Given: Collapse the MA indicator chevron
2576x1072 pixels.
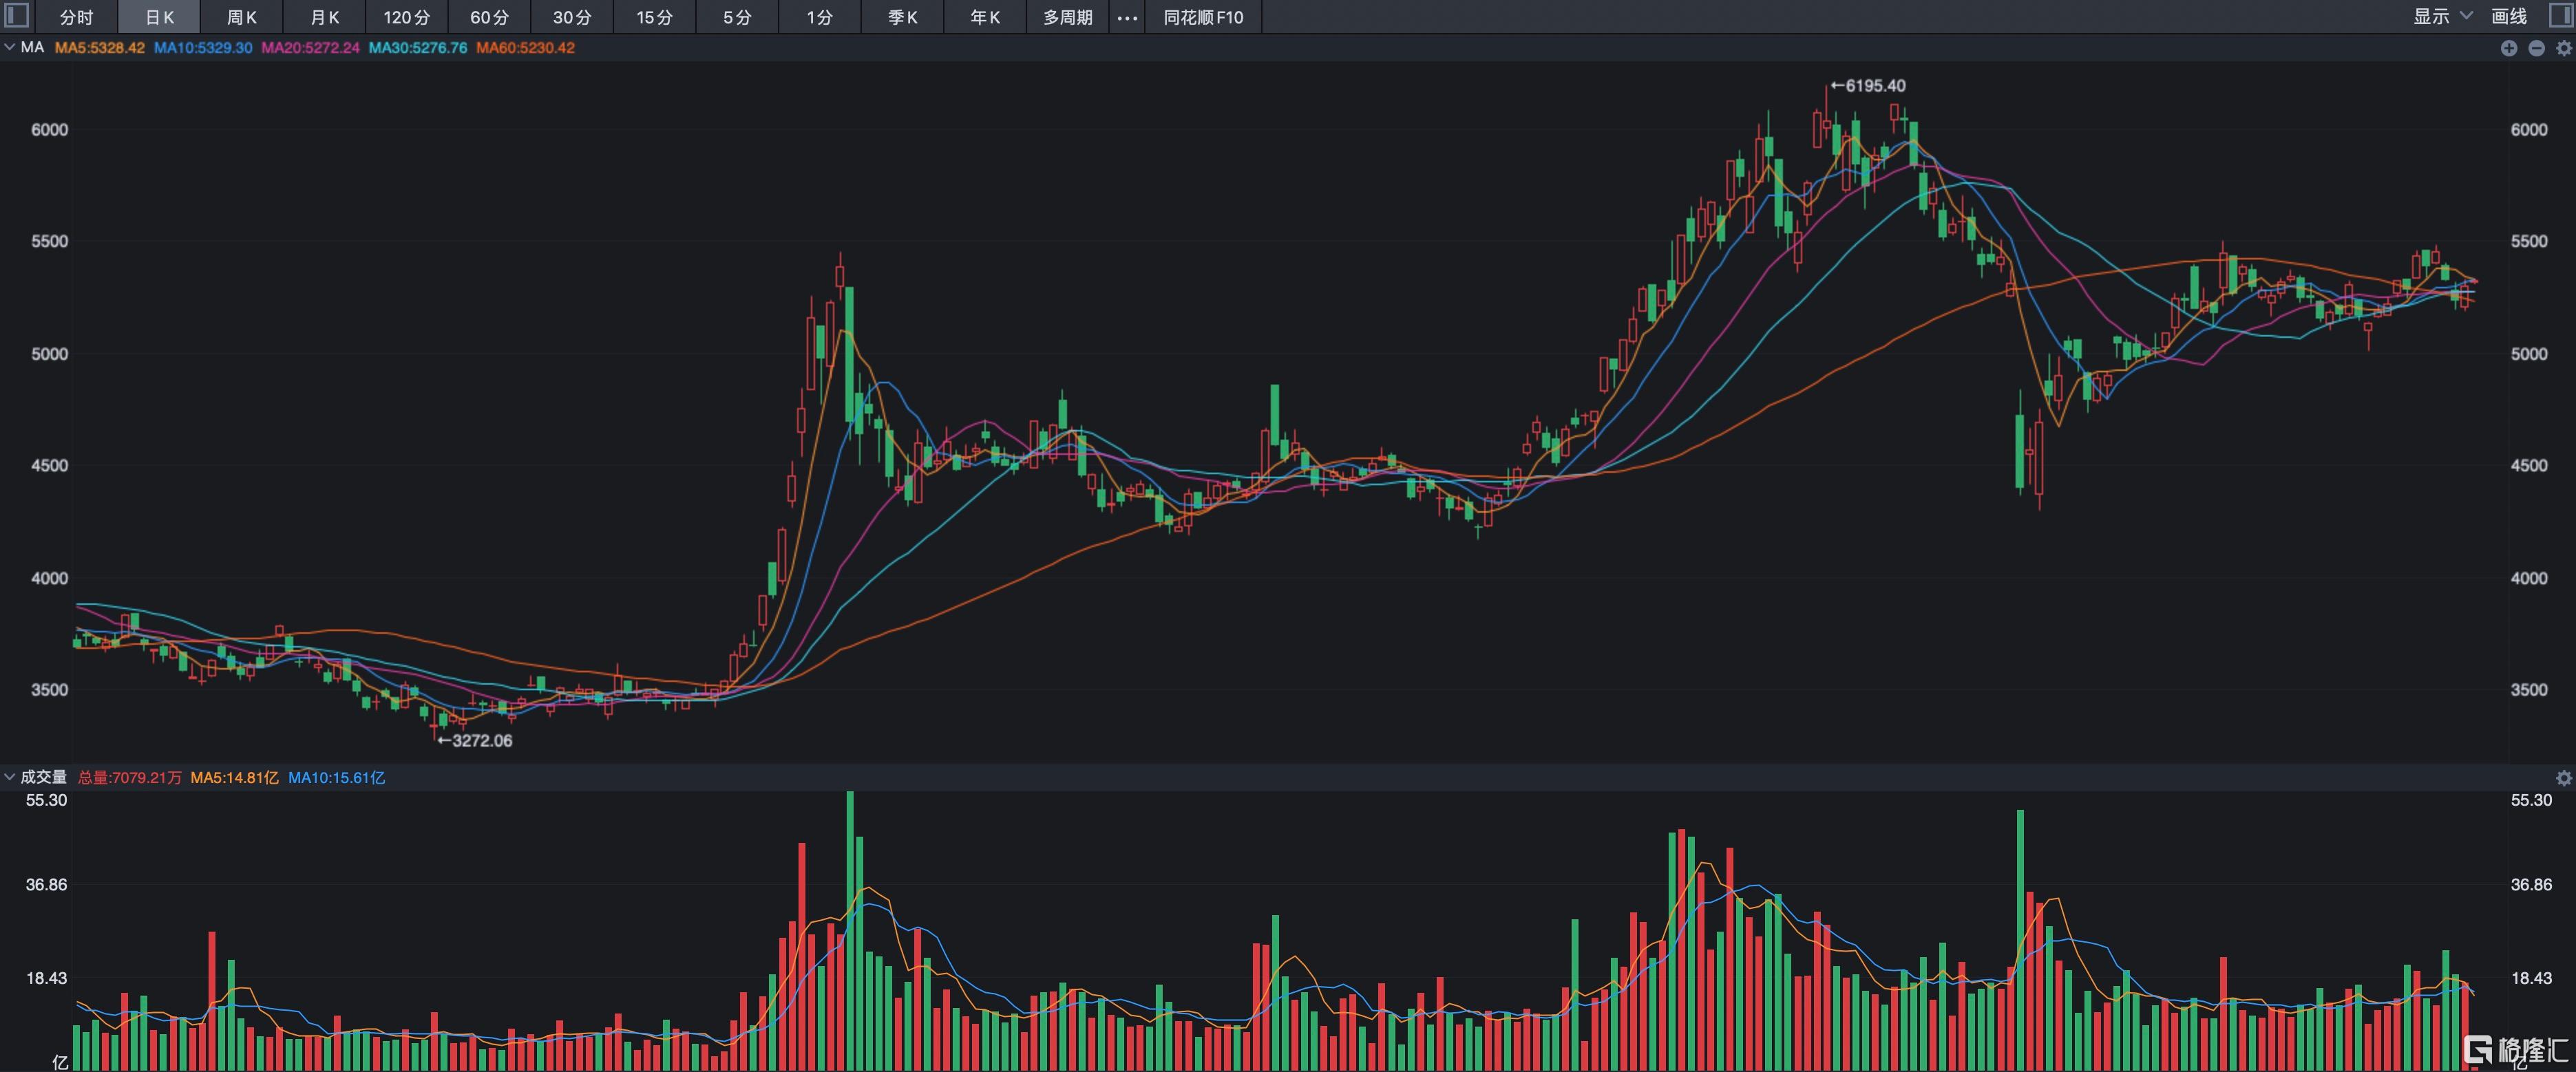Looking at the screenshot, I should click(x=9, y=47).
